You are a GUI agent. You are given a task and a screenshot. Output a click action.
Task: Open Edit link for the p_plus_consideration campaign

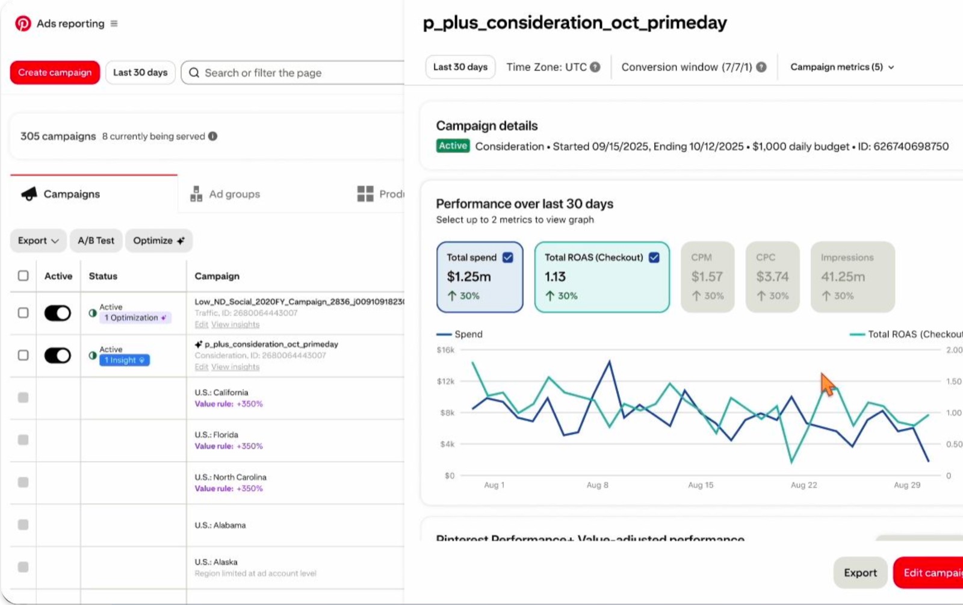coord(201,367)
